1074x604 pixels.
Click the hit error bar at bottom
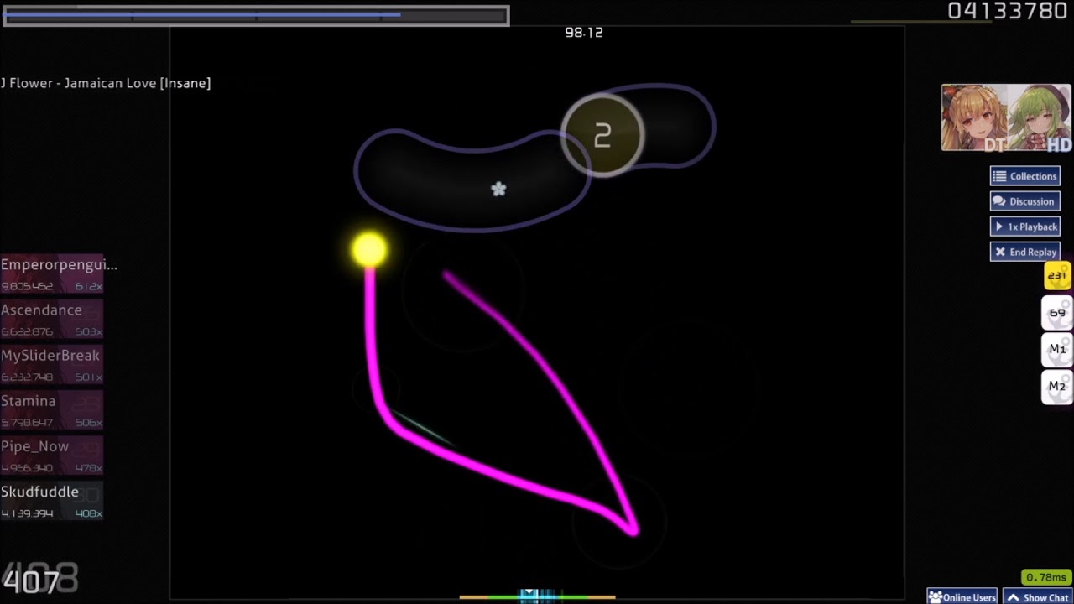click(x=537, y=596)
